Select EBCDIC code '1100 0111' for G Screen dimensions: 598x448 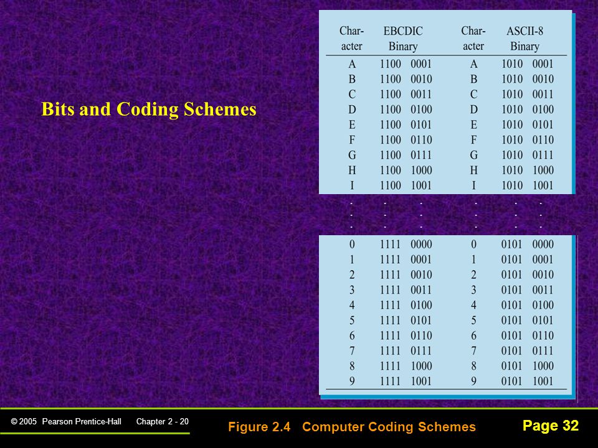pyautogui.click(x=406, y=156)
